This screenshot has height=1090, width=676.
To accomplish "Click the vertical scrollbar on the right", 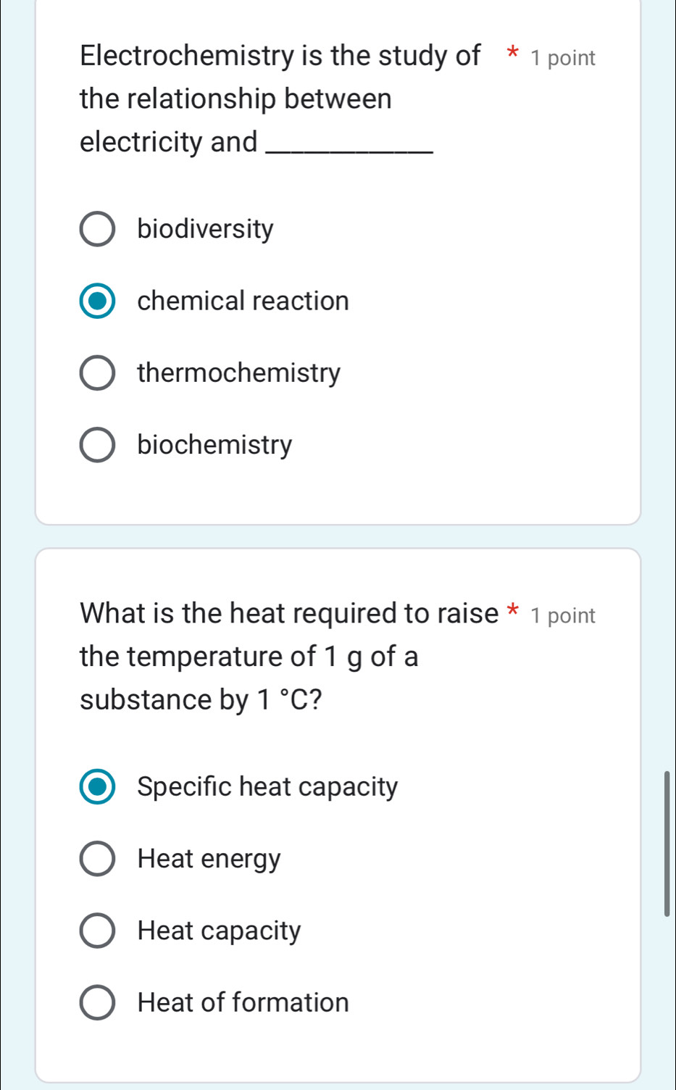I will tap(667, 844).
